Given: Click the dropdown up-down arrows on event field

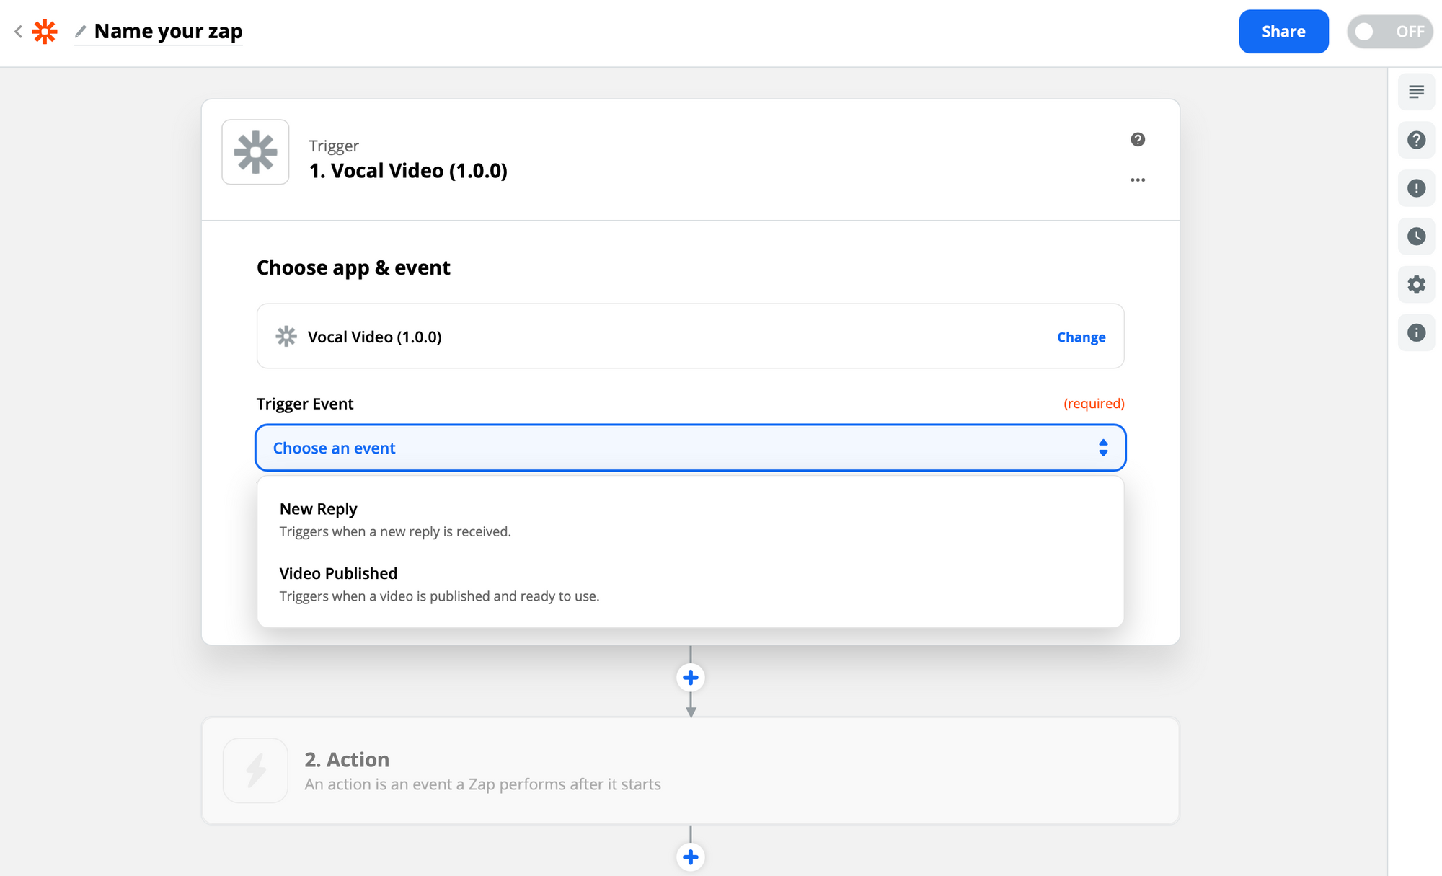Looking at the screenshot, I should [1103, 448].
